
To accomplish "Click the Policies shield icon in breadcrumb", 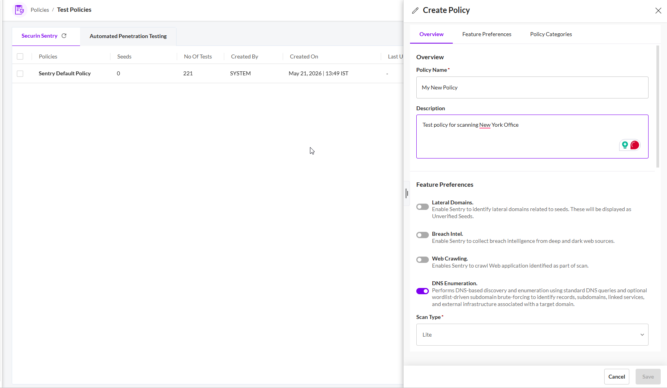I will [x=19, y=10].
